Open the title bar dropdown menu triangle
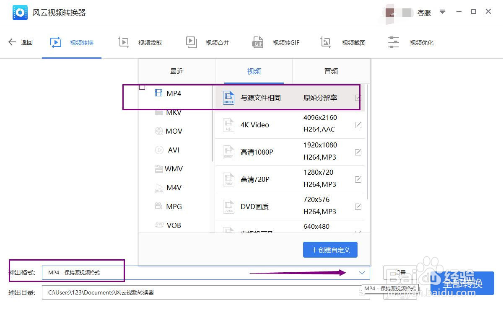 (x=442, y=12)
